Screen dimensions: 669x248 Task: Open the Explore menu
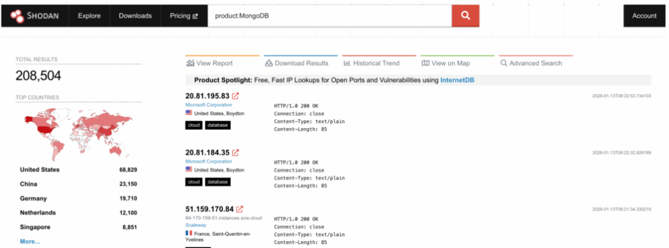[89, 16]
